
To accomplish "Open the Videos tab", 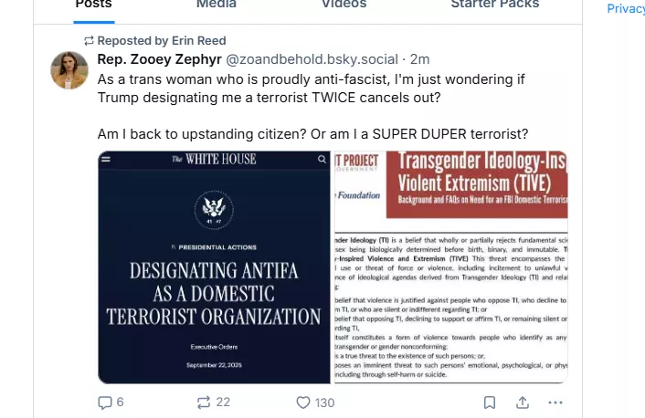I will 344,5.
